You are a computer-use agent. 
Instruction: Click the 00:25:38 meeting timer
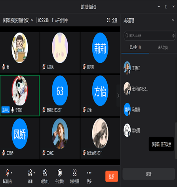click(43, 20)
